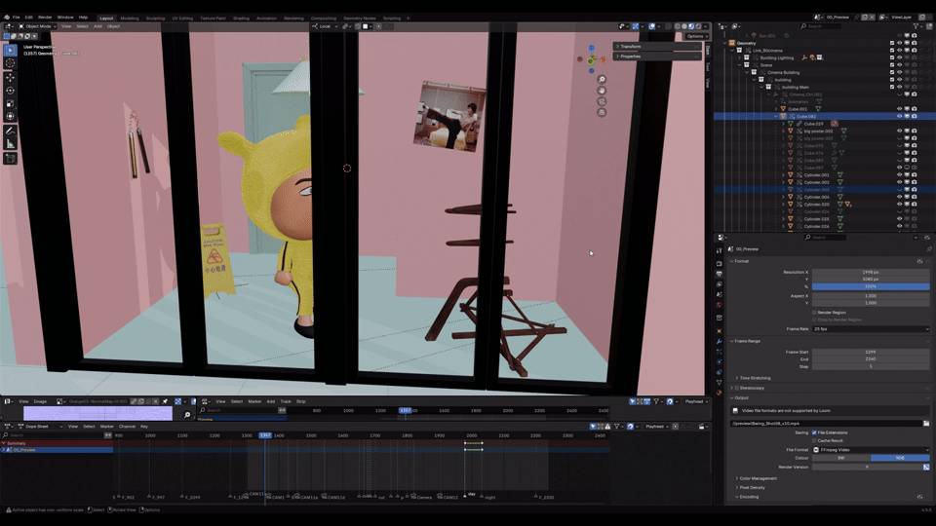This screenshot has width=936, height=526.
Task: Open the Render menu
Action: point(45,18)
